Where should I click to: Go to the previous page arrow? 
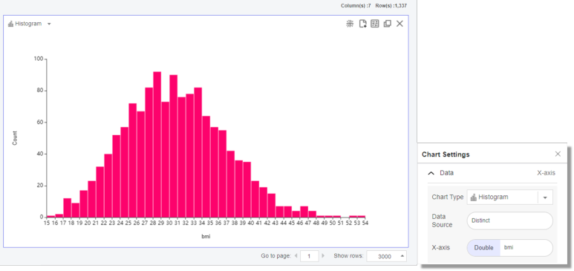[296, 255]
